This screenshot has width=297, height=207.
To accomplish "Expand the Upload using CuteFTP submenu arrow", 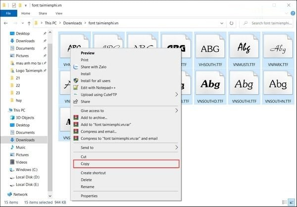I will 176,95.
